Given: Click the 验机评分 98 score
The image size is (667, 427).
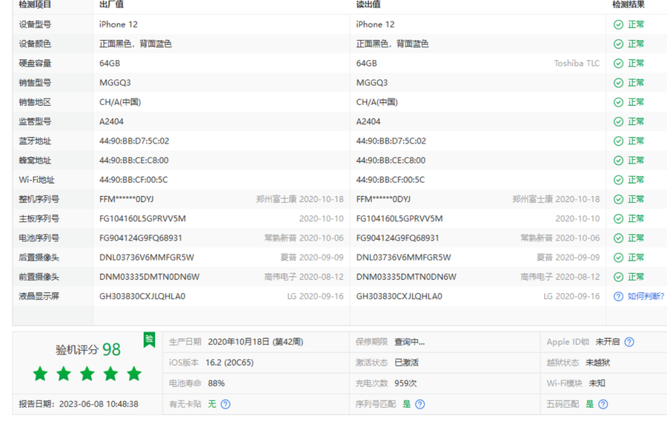Looking at the screenshot, I should pyautogui.click(x=88, y=350).
